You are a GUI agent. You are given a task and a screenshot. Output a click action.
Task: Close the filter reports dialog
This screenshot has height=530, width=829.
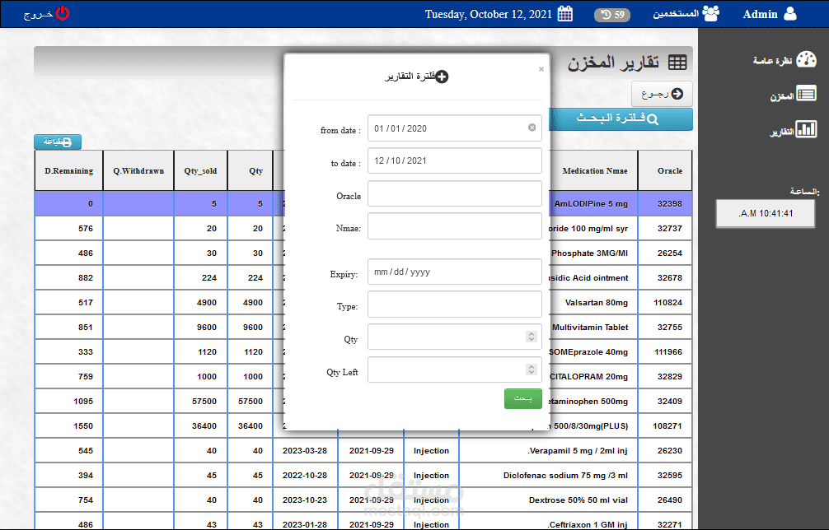click(541, 68)
